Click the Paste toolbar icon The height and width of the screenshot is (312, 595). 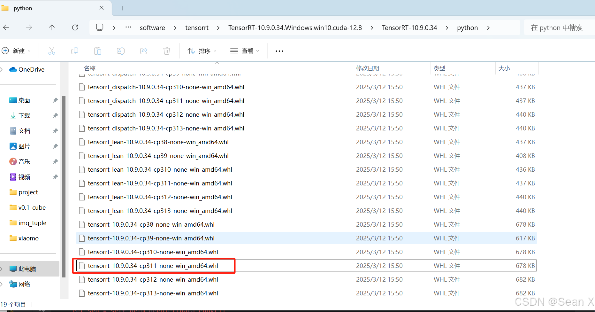coord(98,51)
